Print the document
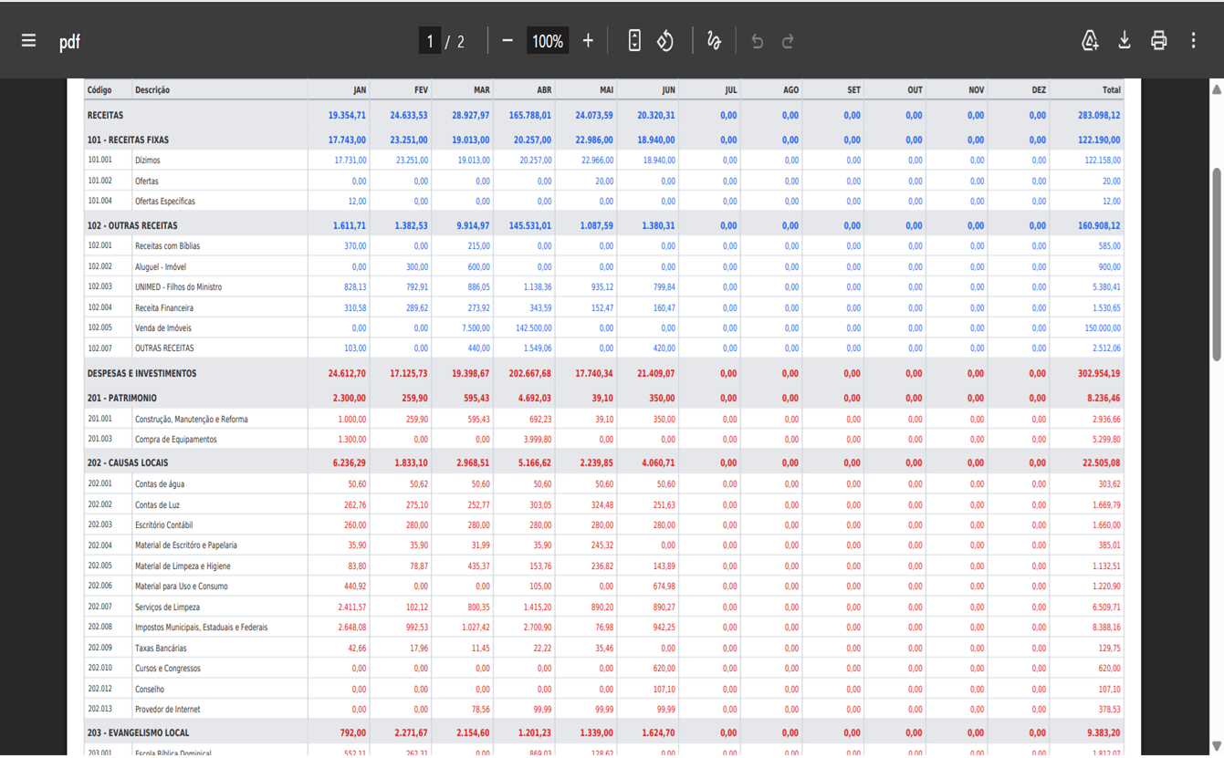This screenshot has height=758, width=1224. [1158, 41]
